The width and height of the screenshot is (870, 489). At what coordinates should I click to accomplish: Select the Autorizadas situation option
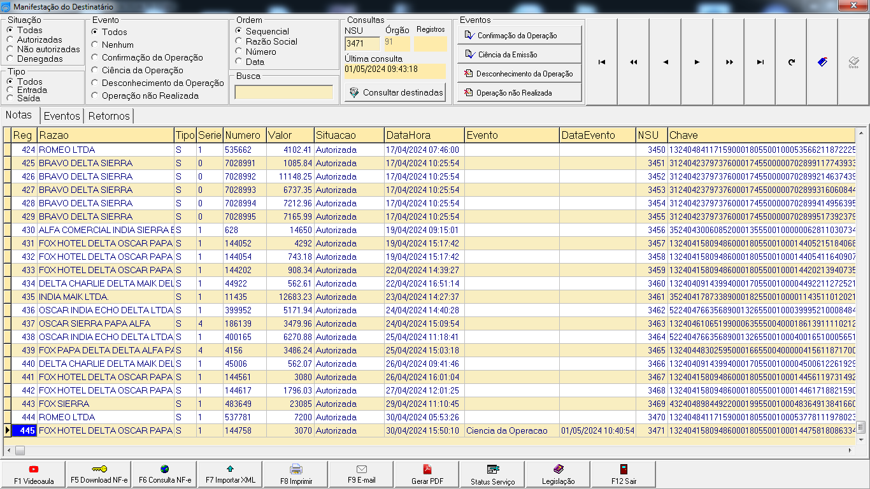pyautogui.click(x=10, y=39)
